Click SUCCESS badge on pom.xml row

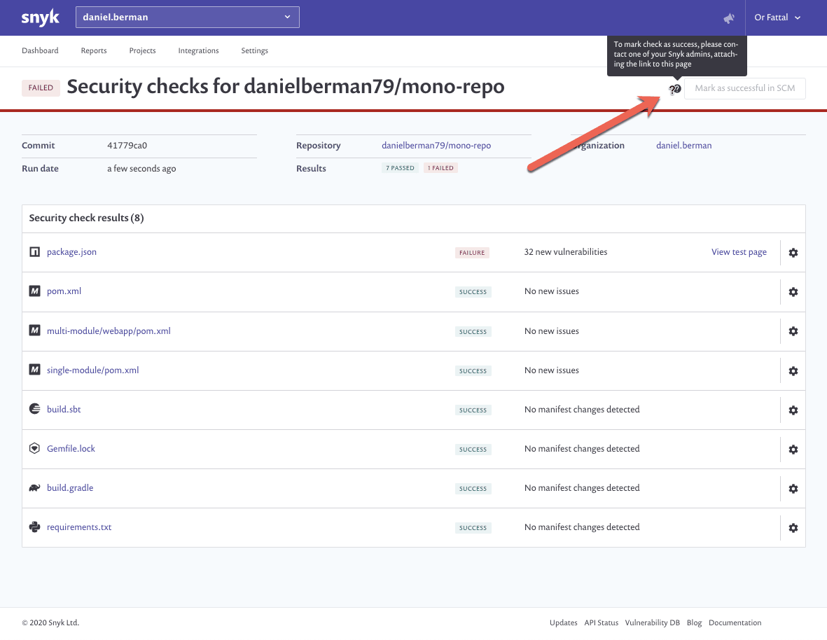(473, 292)
